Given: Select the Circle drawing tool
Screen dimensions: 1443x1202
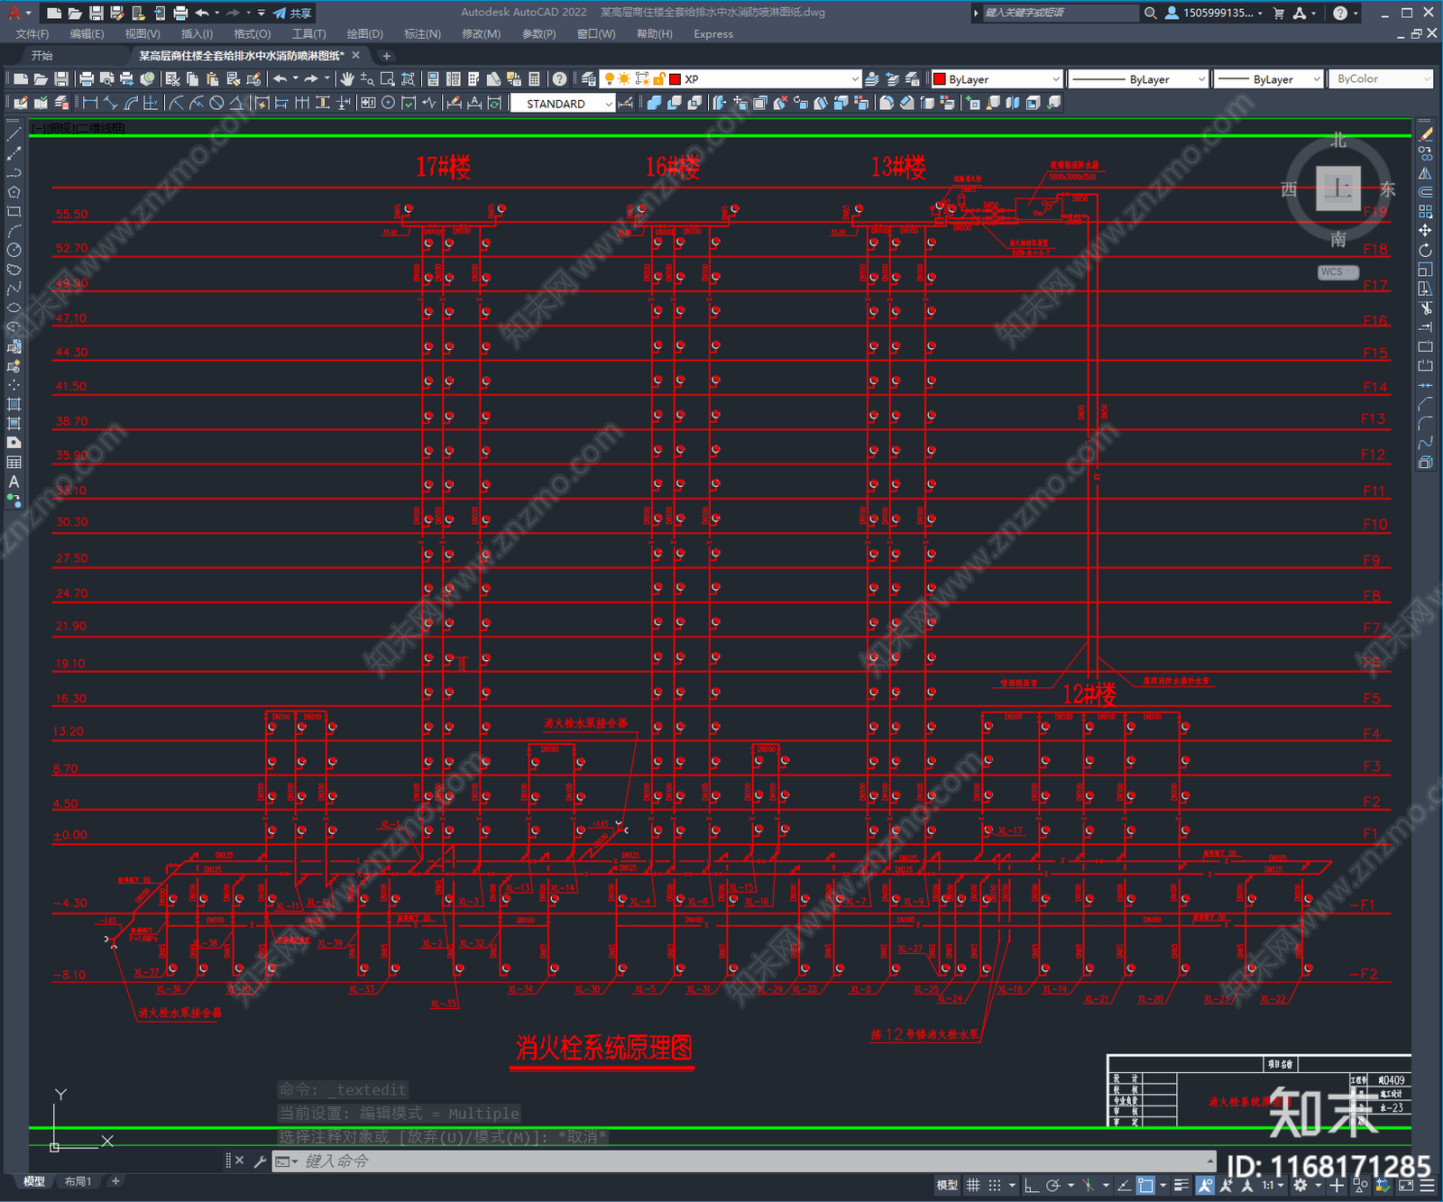Looking at the screenshot, I should click(x=14, y=250).
